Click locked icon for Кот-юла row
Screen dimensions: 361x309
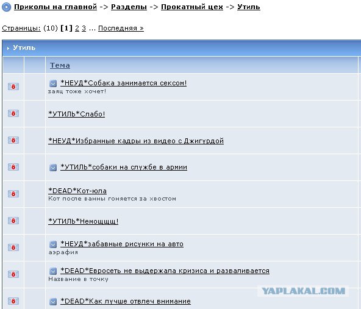(x=13, y=194)
